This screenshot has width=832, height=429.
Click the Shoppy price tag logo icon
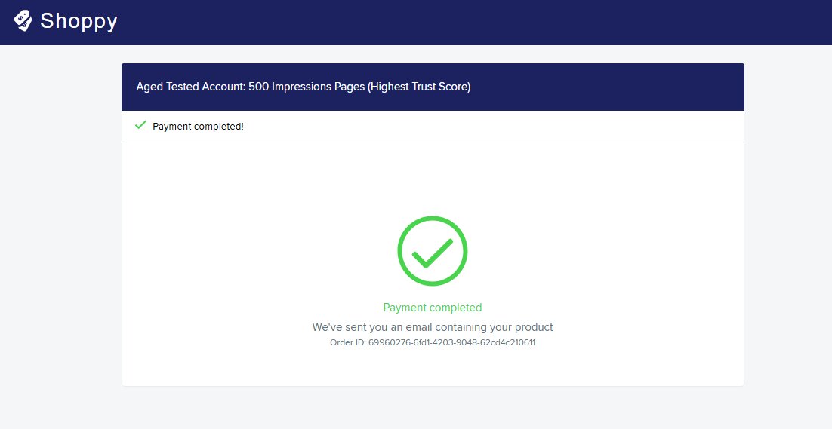coord(23,20)
